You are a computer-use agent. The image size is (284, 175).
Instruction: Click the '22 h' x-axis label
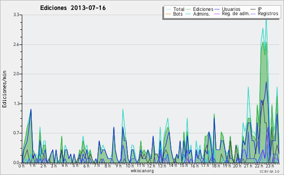258,166
